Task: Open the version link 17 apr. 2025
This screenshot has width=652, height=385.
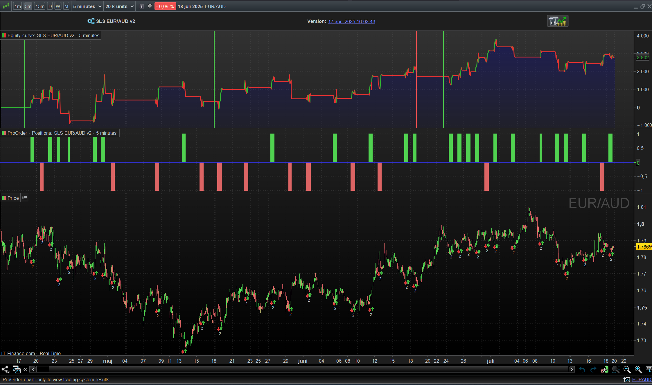Action: pyautogui.click(x=351, y=21)
